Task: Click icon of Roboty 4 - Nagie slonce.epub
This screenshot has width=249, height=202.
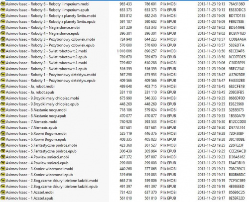Action: (x=2, y=33)
